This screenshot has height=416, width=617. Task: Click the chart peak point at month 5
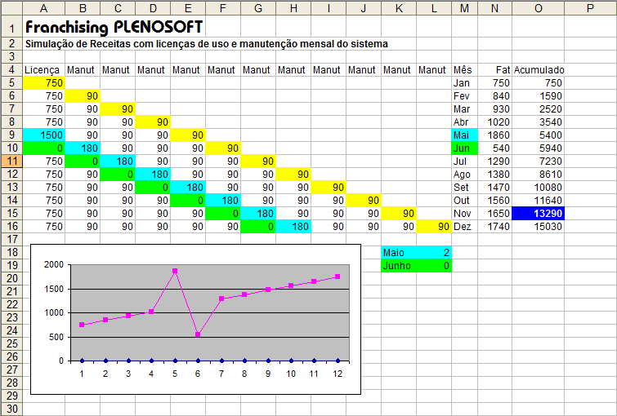click(174, 271)
